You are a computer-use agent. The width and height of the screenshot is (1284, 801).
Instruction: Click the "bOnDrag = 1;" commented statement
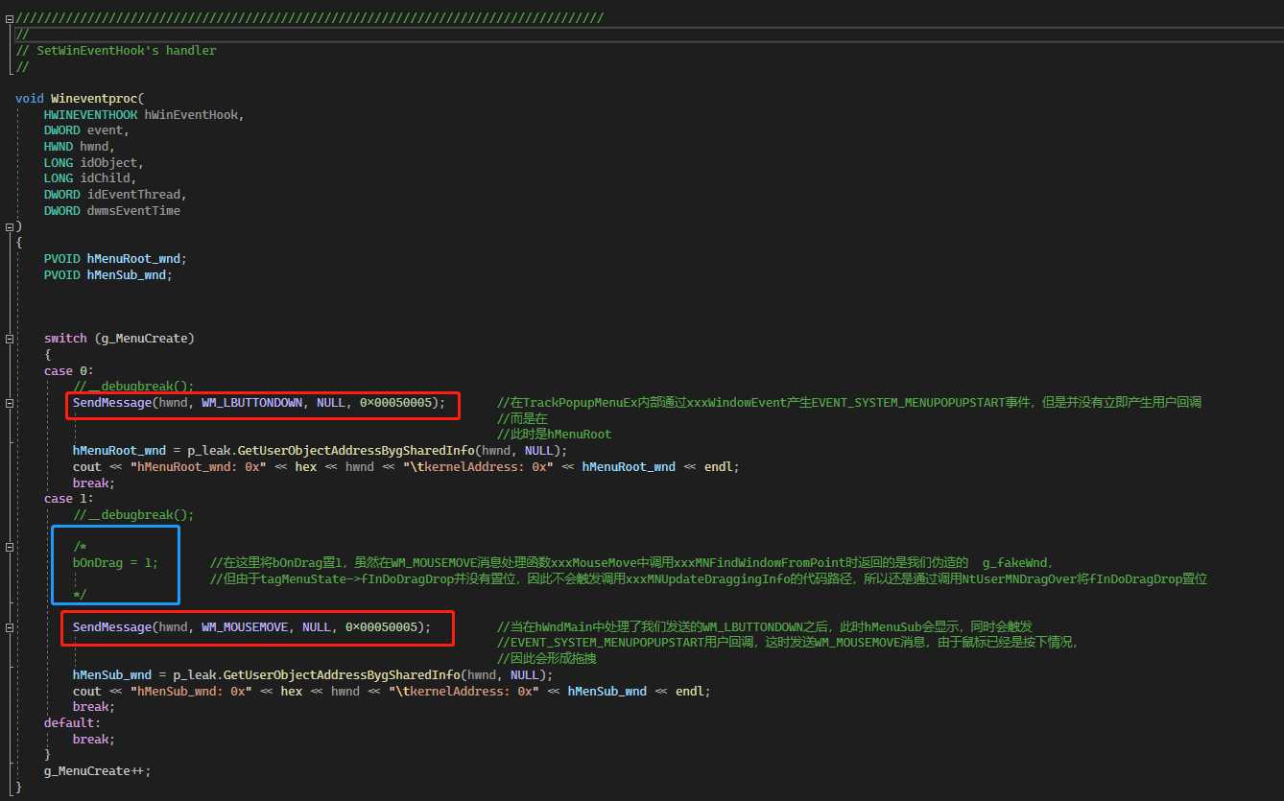(116, 562)
